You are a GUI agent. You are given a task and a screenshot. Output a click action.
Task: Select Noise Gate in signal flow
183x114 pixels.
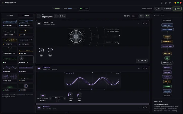coord(167,25)
